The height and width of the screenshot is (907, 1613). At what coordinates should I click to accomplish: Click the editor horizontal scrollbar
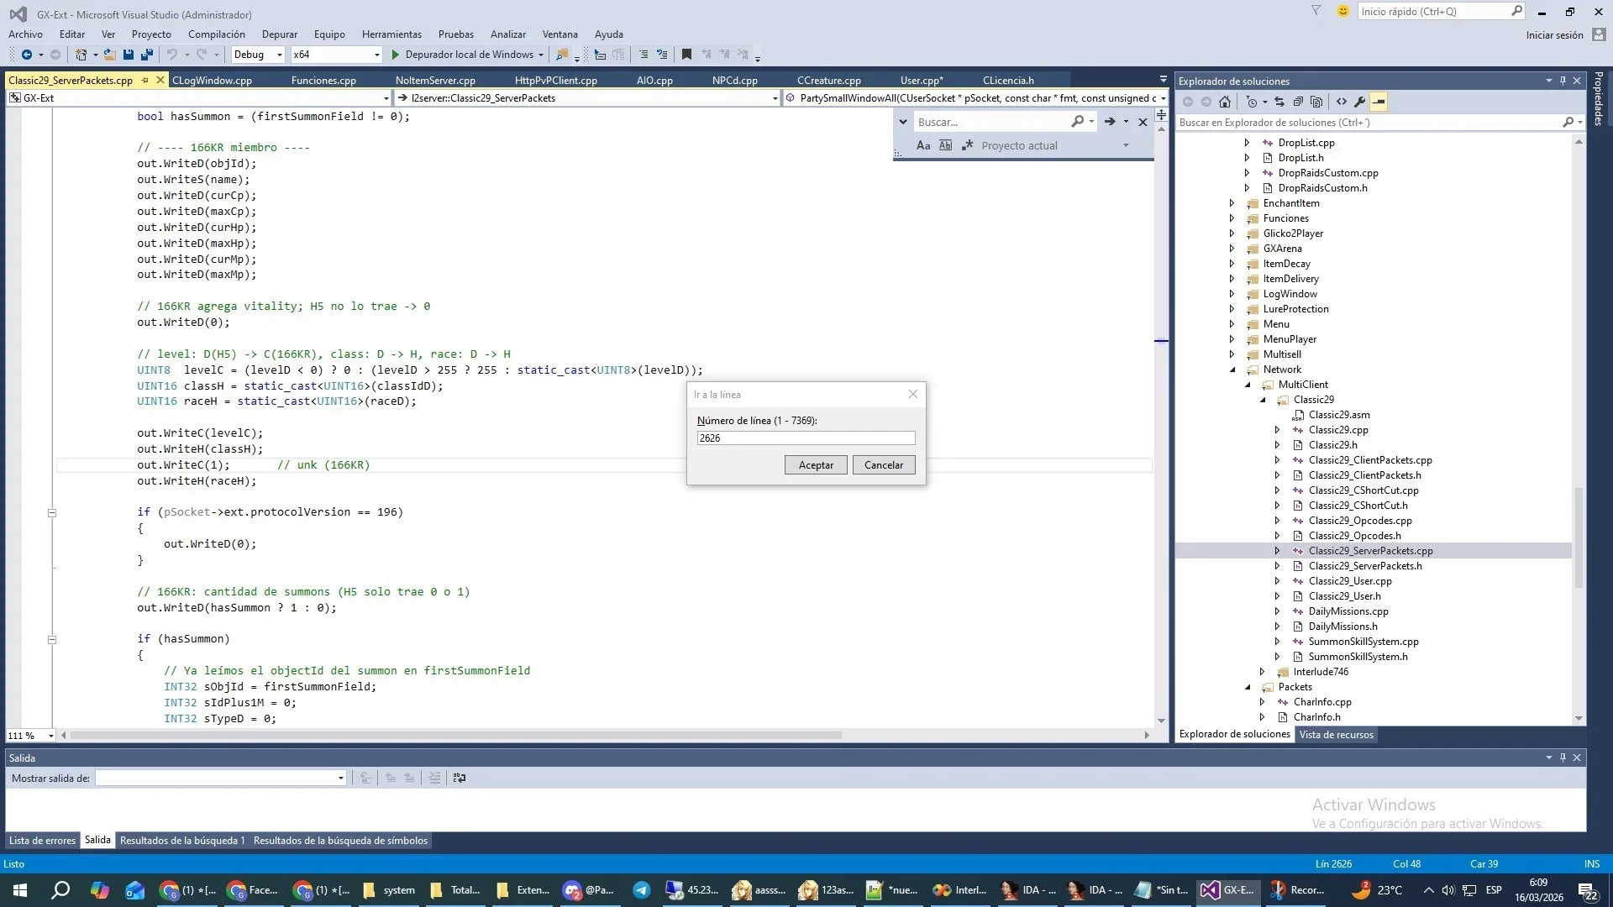pos(456,736)
